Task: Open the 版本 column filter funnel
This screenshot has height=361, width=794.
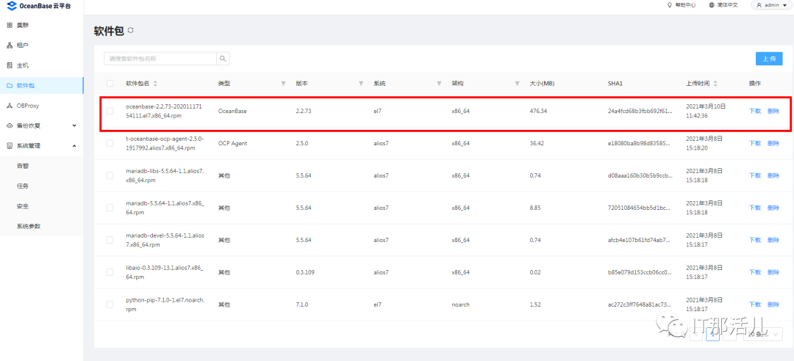Action: pyautogui.click(x=361, y=84)
